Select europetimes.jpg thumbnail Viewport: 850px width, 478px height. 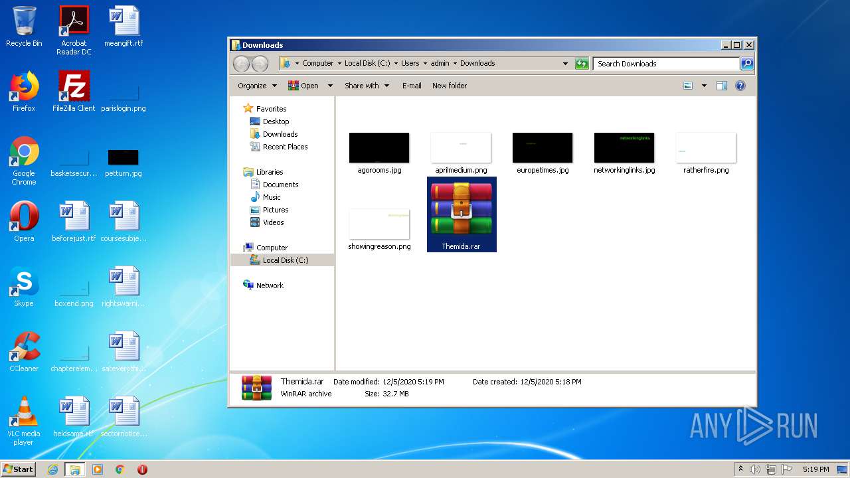coord(543,153)
